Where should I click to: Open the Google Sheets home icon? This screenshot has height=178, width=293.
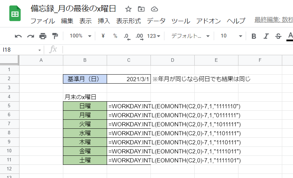click(15, 14)
